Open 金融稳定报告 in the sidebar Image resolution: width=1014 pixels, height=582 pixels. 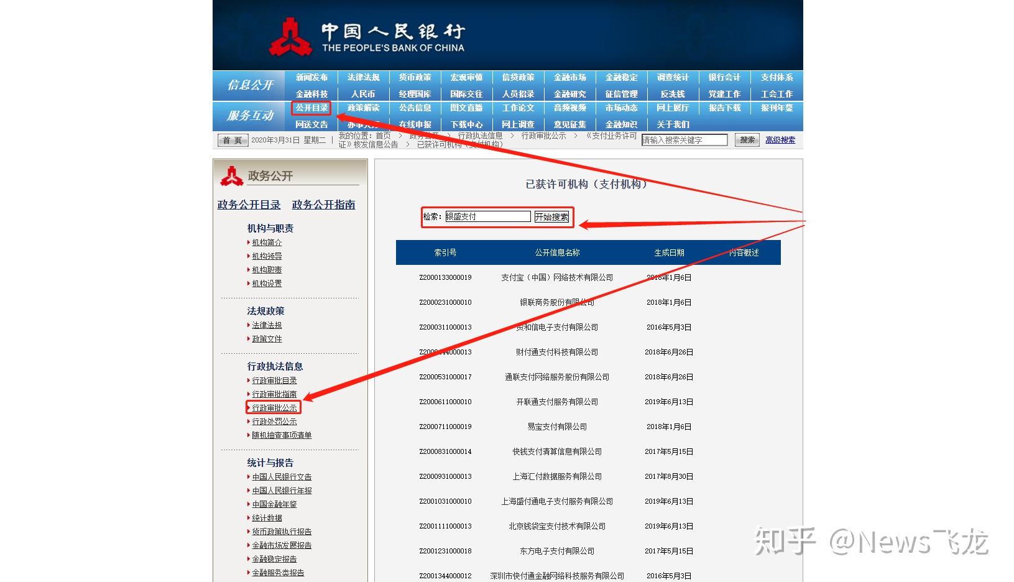click(x=274, y=559)
